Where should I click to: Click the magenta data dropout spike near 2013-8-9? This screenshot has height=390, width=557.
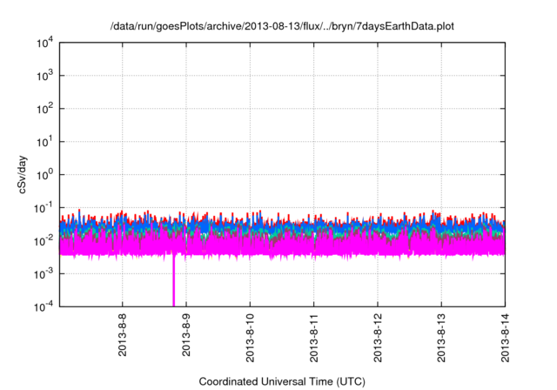click(x=174, y=280)
